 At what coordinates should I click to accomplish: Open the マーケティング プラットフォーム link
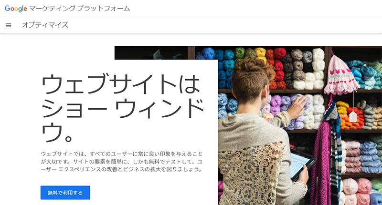[80, 9]
